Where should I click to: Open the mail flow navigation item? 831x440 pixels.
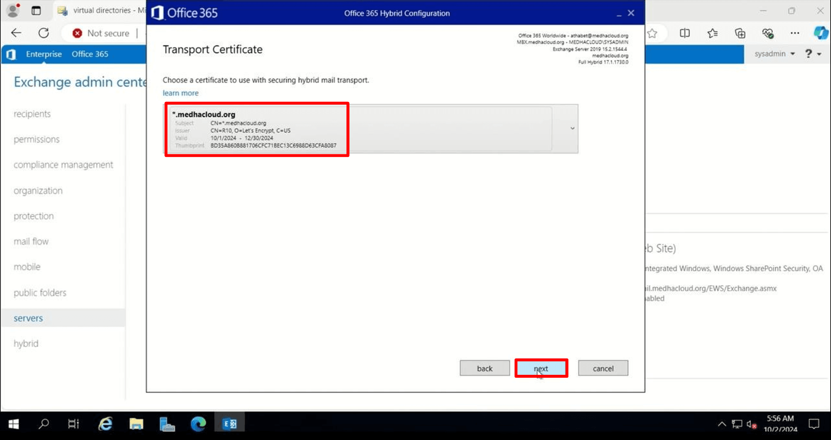click(x=31, y=242)
